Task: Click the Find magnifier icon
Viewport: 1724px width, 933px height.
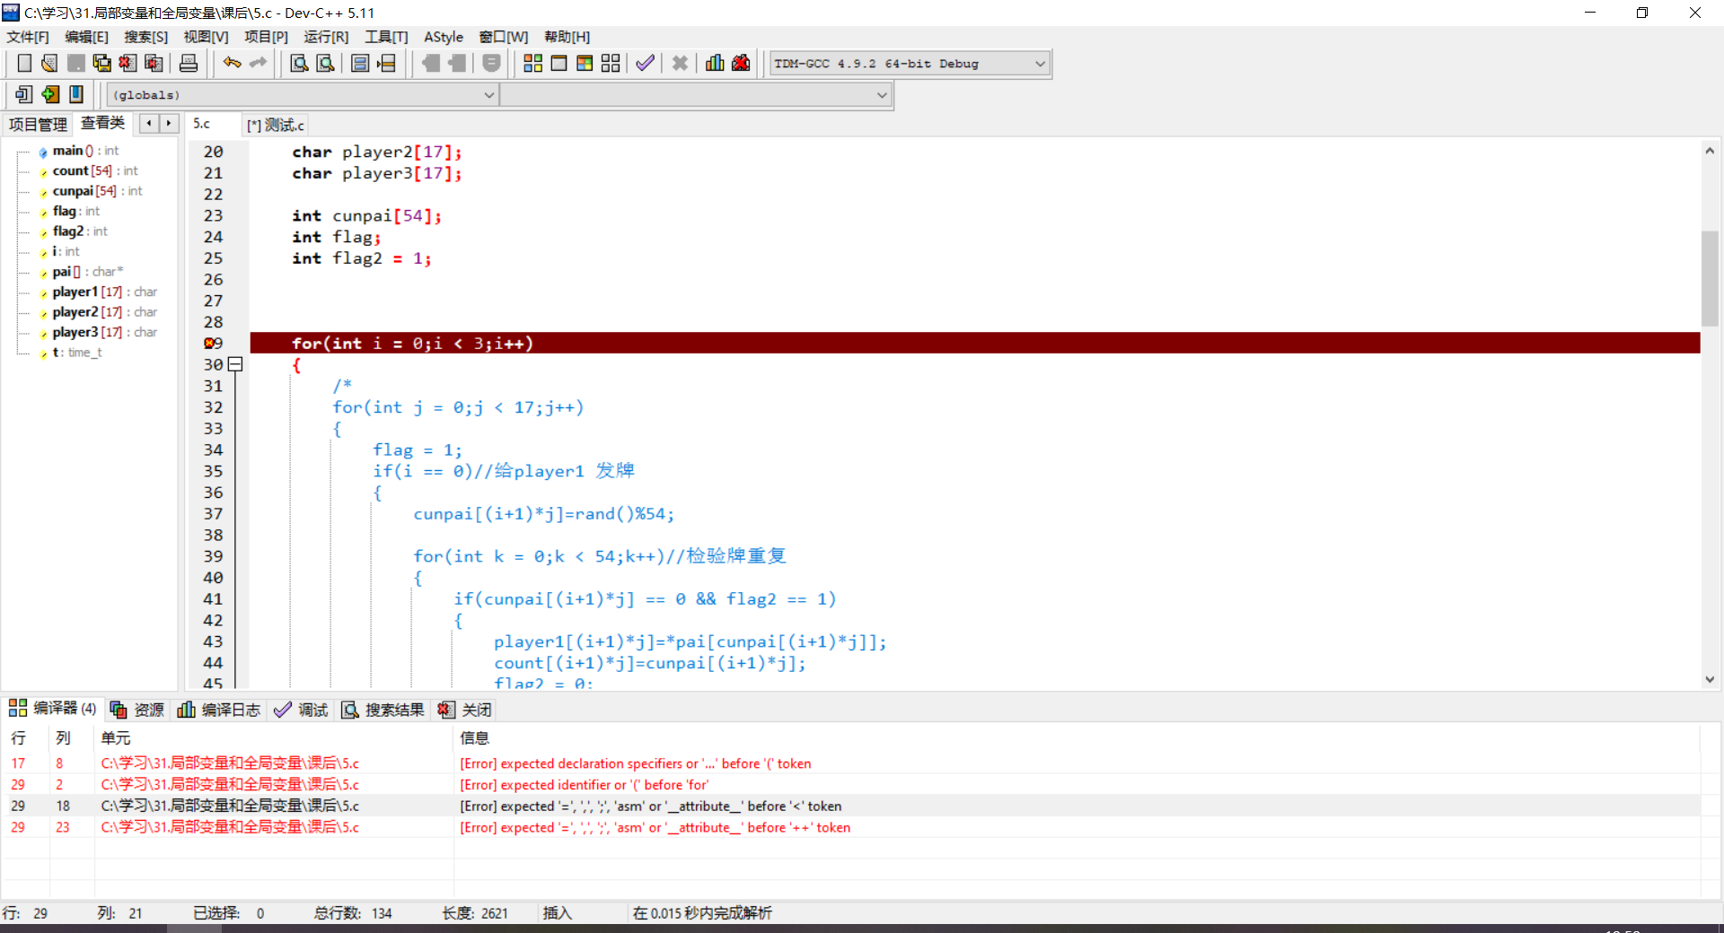Action: pyautogui.click(x=300, y=63)
